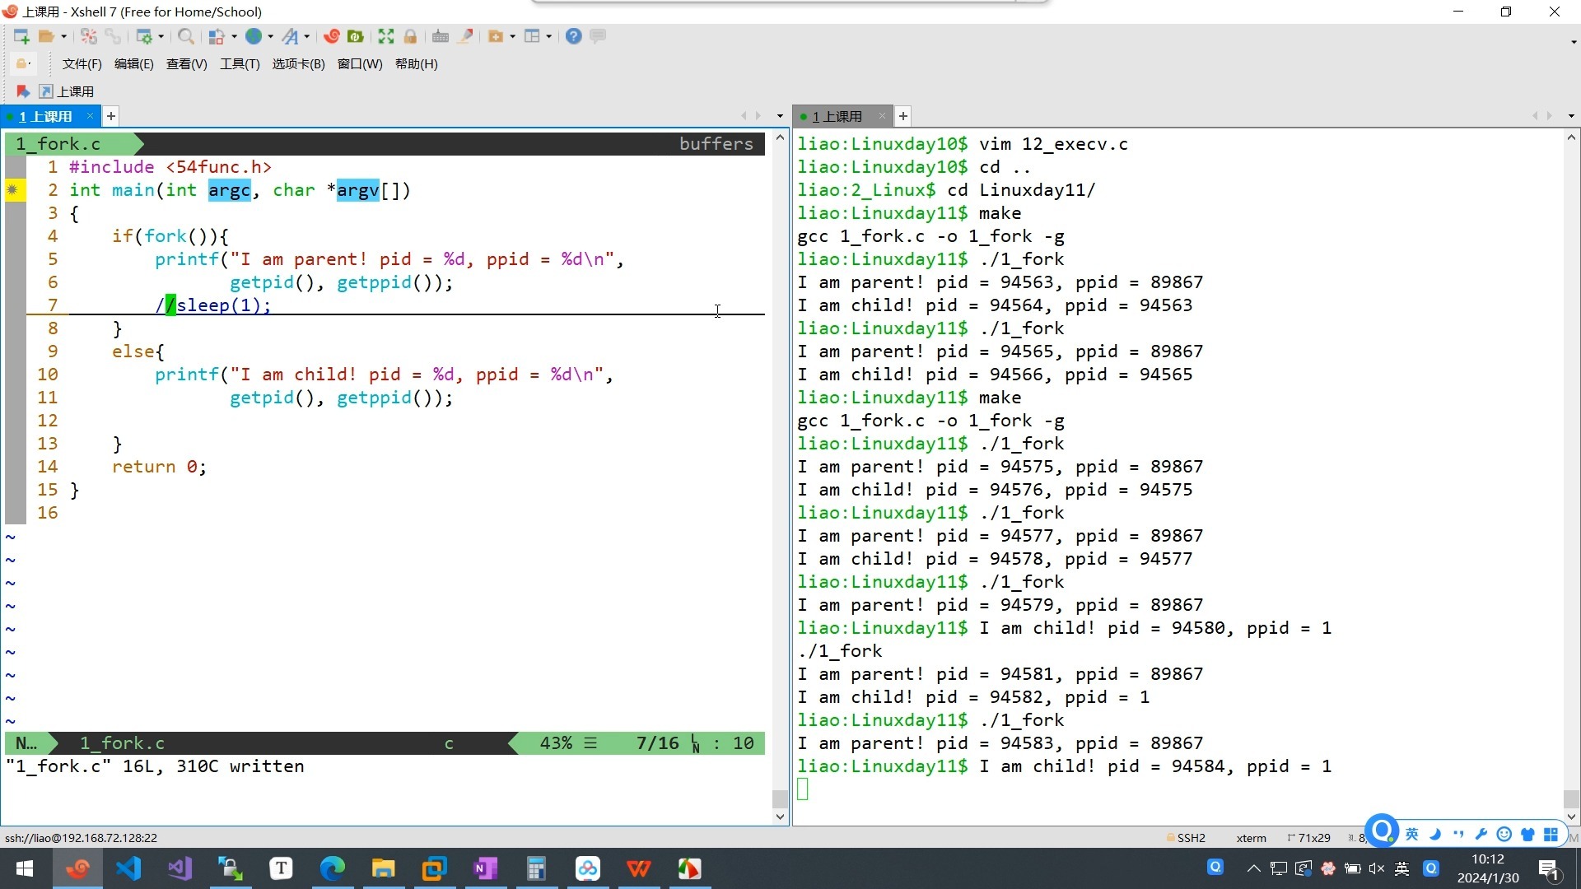
Task: Click the New Session toolbar icon
Action: pyautogui.click(x=21, y=36)
